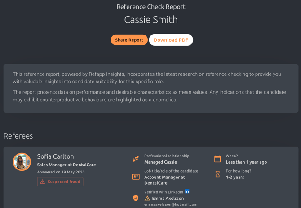Download the report as PDF
Viewport: 301px width, 208px height.
click(x=171, y=40)
